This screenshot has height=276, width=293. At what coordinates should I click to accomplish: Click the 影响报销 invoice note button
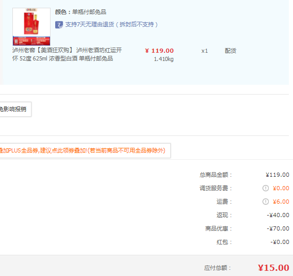point(15,109)
